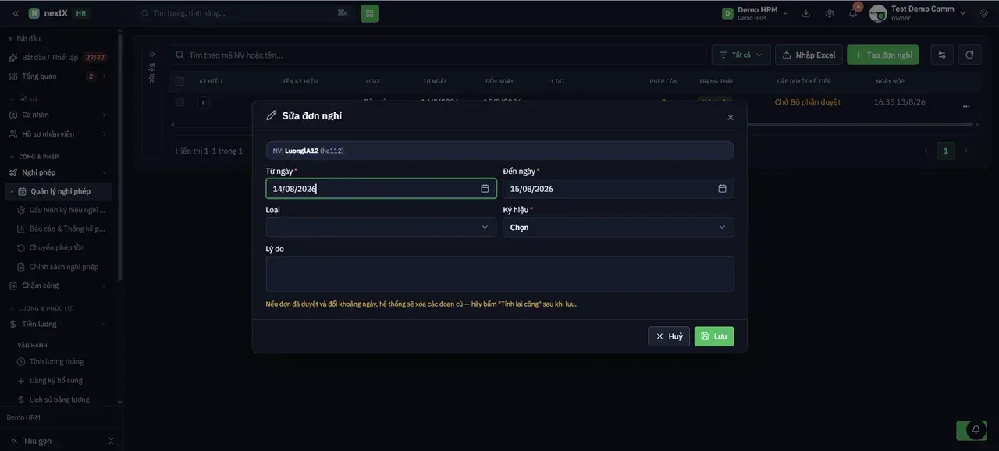
Task: Open the green apps grid icon
Action: point(369,13)
